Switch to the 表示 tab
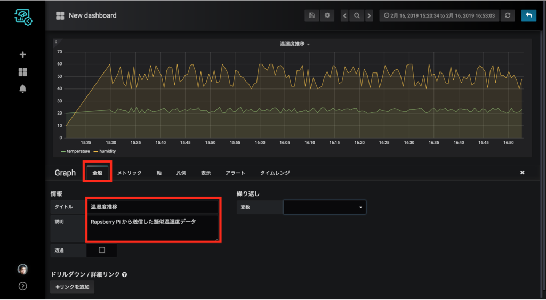Screen dimensions: 546x300 point(206,173)
